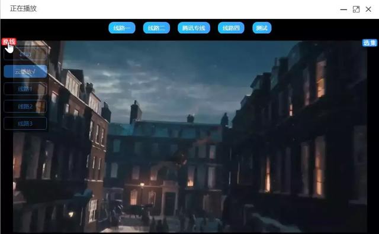Click the red 换线 switch-line badge
This screenshot has width=379, height=234.
click(x=9, y=42)
